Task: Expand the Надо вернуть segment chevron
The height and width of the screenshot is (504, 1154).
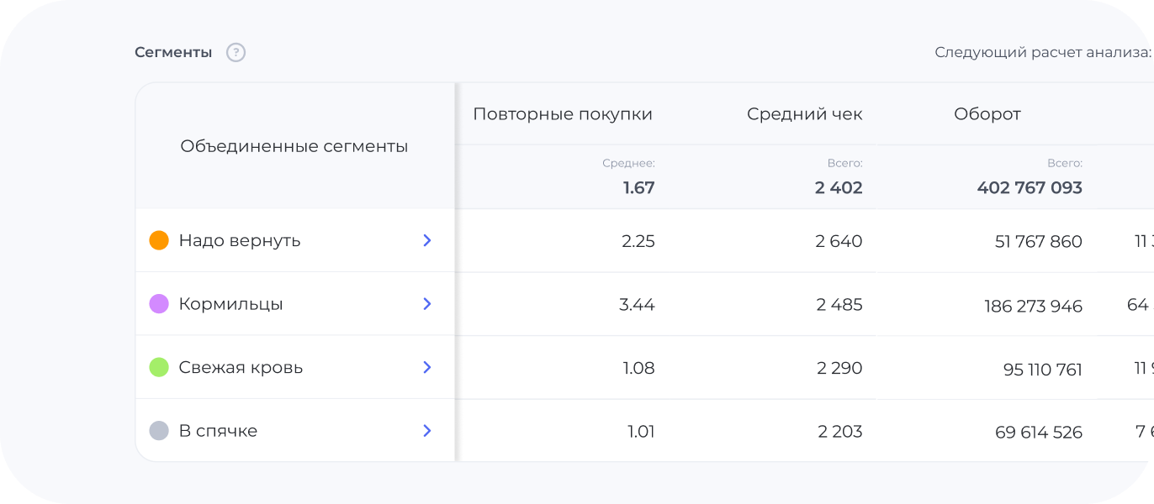Action: (427, 241)
